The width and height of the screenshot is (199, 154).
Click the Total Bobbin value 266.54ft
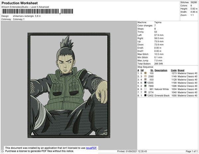159,64
